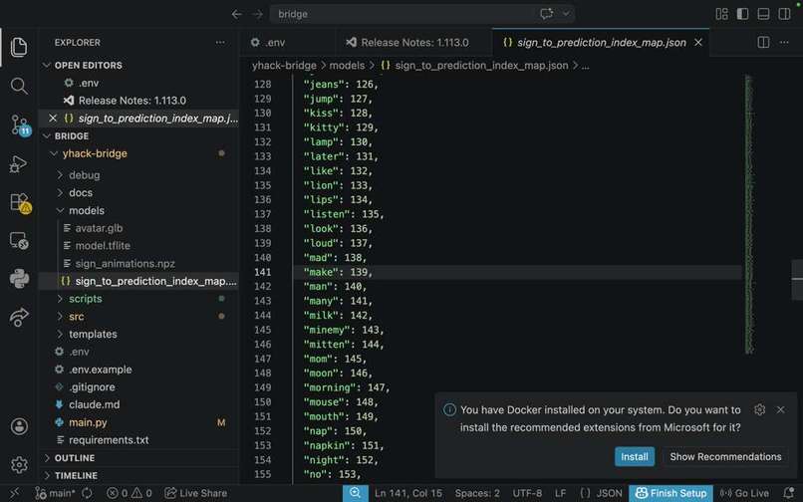Collapse the Open Editors section

pyautogui.click(x=47, y=65)
